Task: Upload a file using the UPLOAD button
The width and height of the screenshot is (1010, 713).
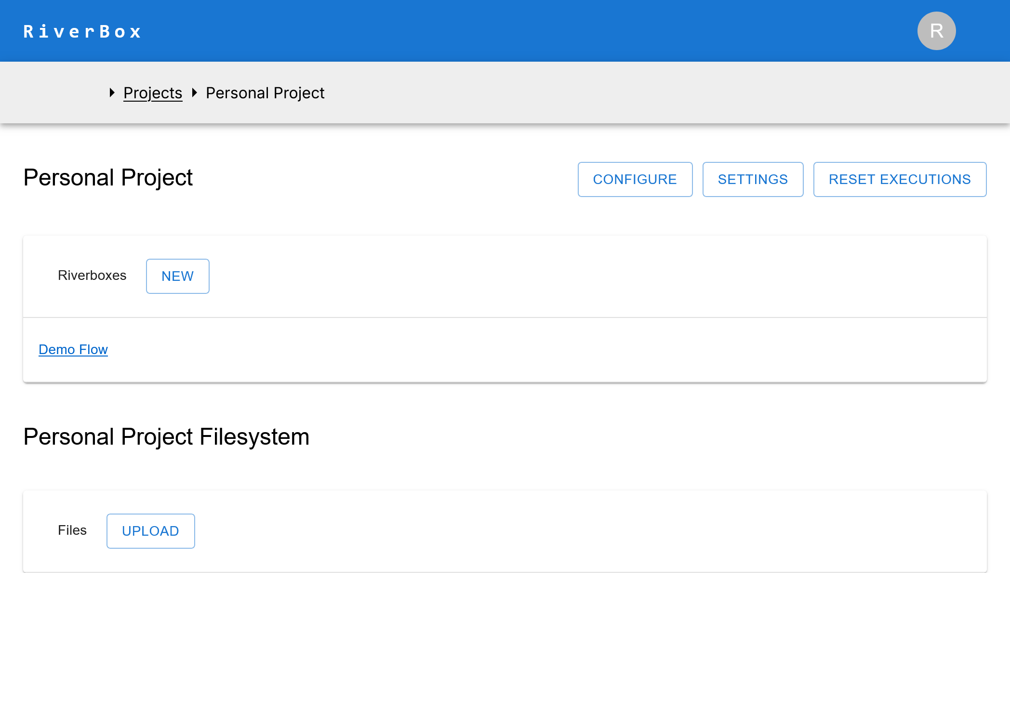Action: 150,531
